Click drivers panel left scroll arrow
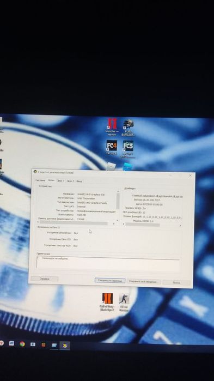 tap(124, 224)
